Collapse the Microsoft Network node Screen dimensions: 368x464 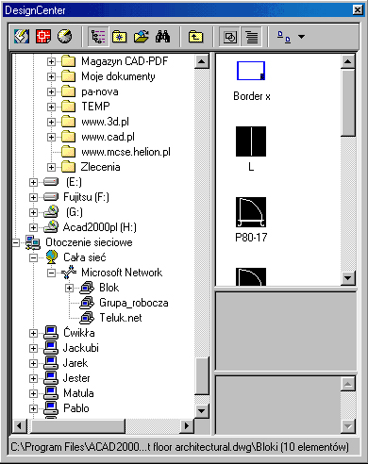51,273
